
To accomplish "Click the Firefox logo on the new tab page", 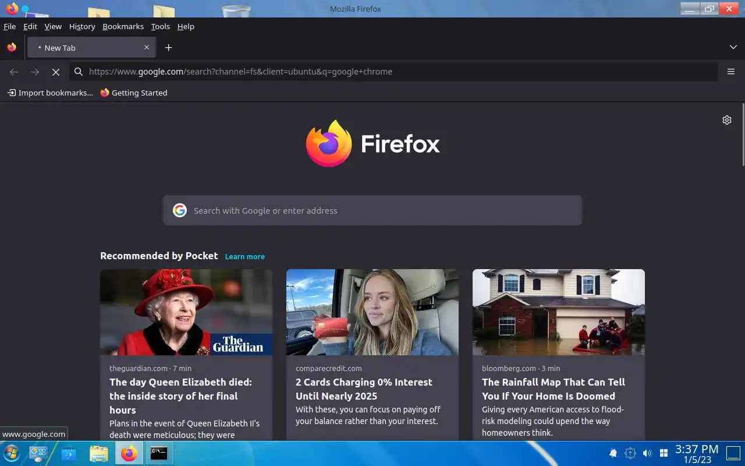I will point(372,143).
